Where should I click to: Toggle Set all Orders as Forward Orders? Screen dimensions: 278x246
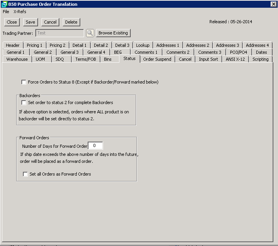[x=26, y=174]
